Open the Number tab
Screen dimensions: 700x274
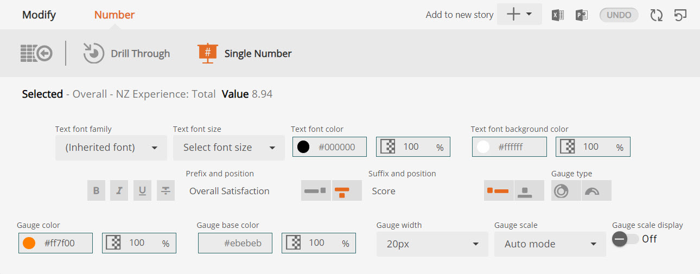pyautogui.click(x=114, y=15)
